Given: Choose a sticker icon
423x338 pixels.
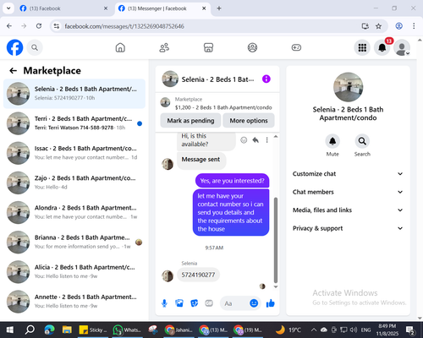Looking at the screenshot, I should point(195,303).
